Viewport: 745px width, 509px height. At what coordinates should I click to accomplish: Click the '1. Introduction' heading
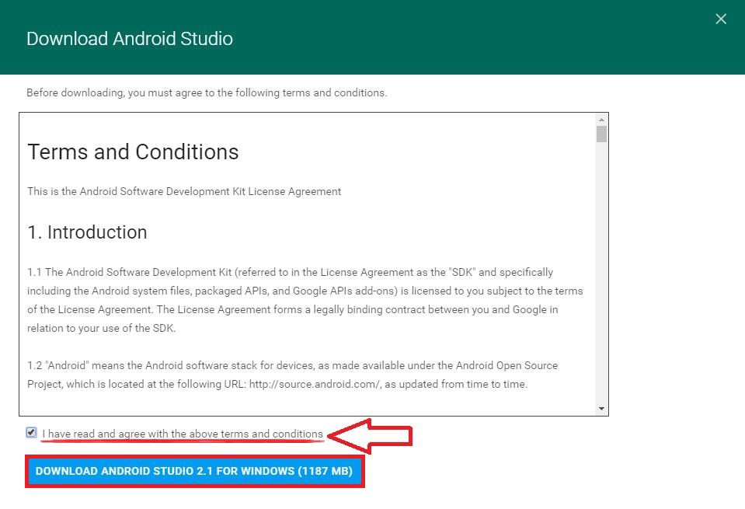[88, 232]
